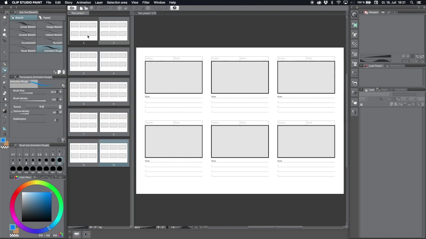Select the Text tool
This screenshot has height=239, width=426.
[x=5, y=134]
